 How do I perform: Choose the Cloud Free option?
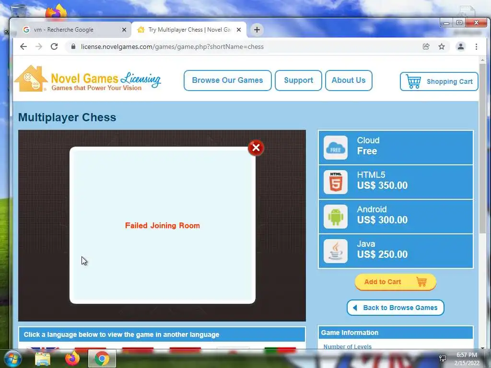click(x=396, y=148)
